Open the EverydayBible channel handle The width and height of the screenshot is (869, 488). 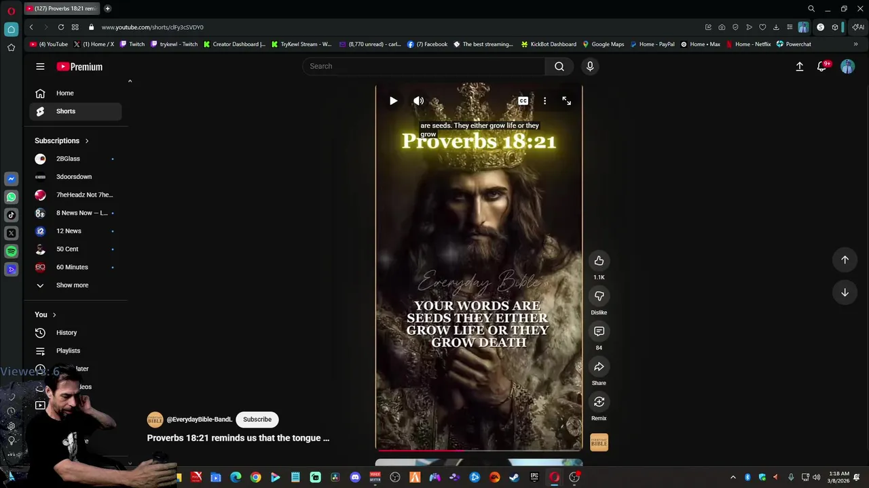[x=200, y=420]
